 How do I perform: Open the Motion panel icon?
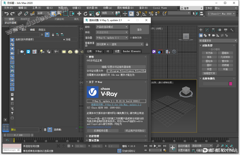tap(220, 30)
